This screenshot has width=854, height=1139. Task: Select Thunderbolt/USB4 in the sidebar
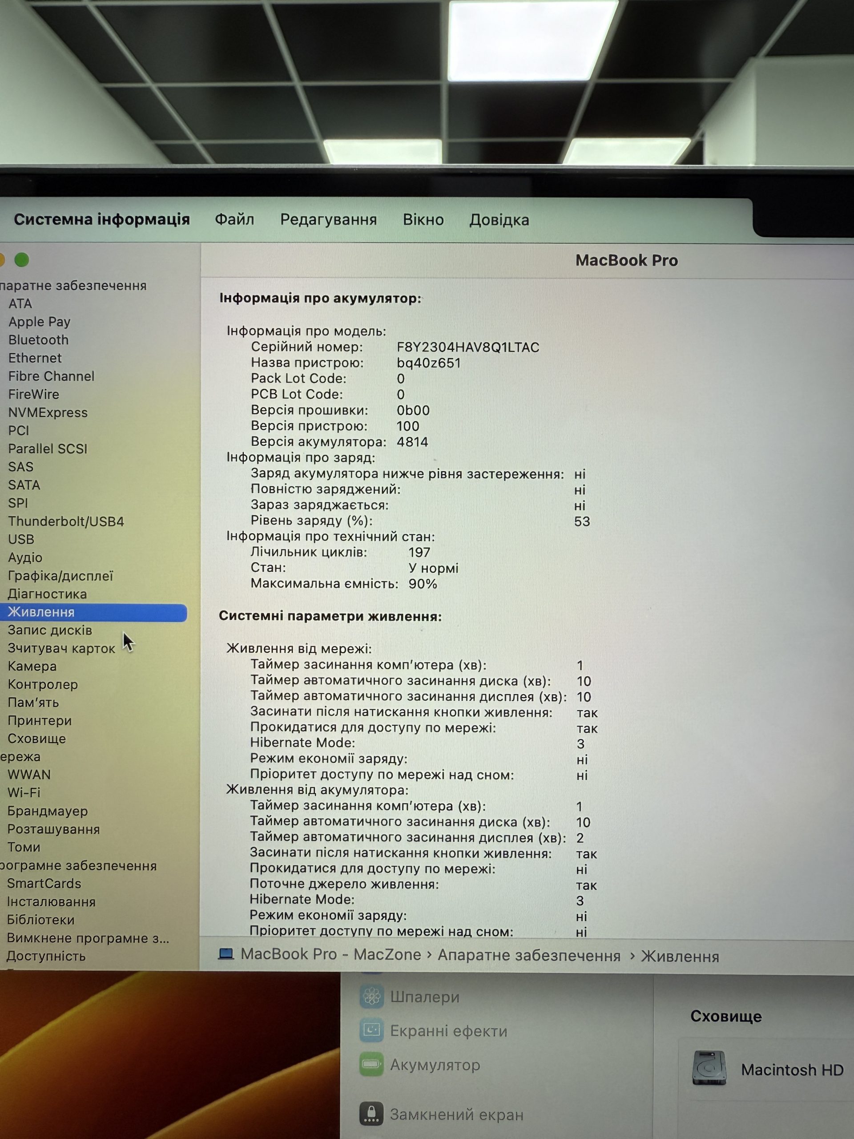pyautogui.click(x=66, y=521)
